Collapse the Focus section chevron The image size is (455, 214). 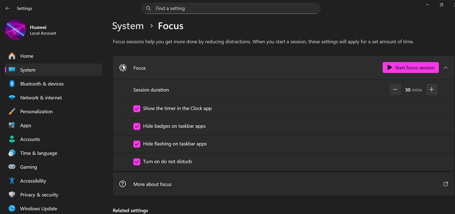[446, 68]
